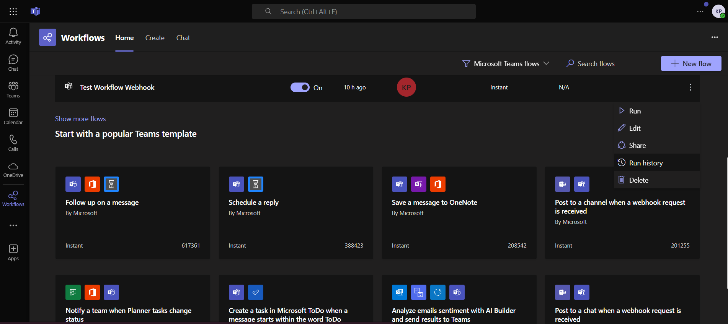Select Run history in the context menu
The height and width of the screenshot is (324, 728).
pyautogui.click(x=657, y=163)
